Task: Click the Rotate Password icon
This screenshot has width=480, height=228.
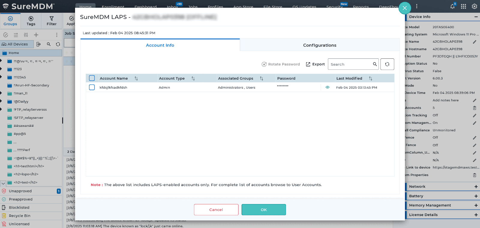Action: pyautogui.click(x=264, y=64)
